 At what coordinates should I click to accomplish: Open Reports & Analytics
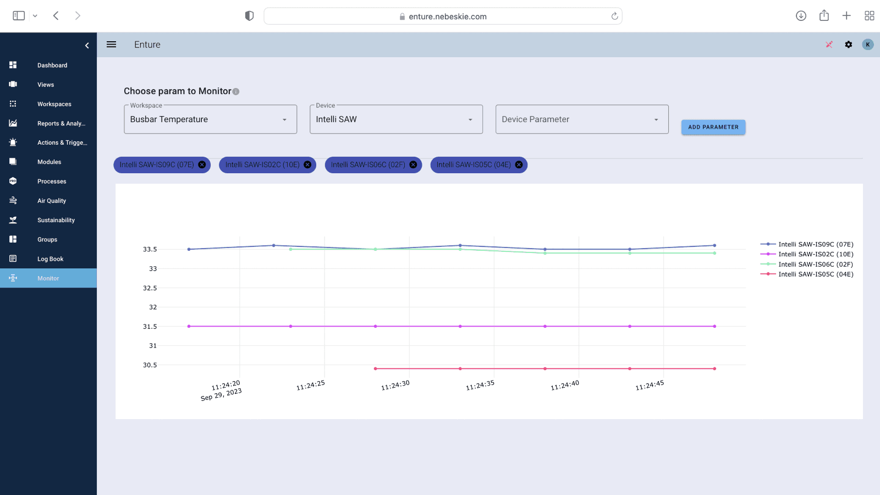click(x=61, y=123)
